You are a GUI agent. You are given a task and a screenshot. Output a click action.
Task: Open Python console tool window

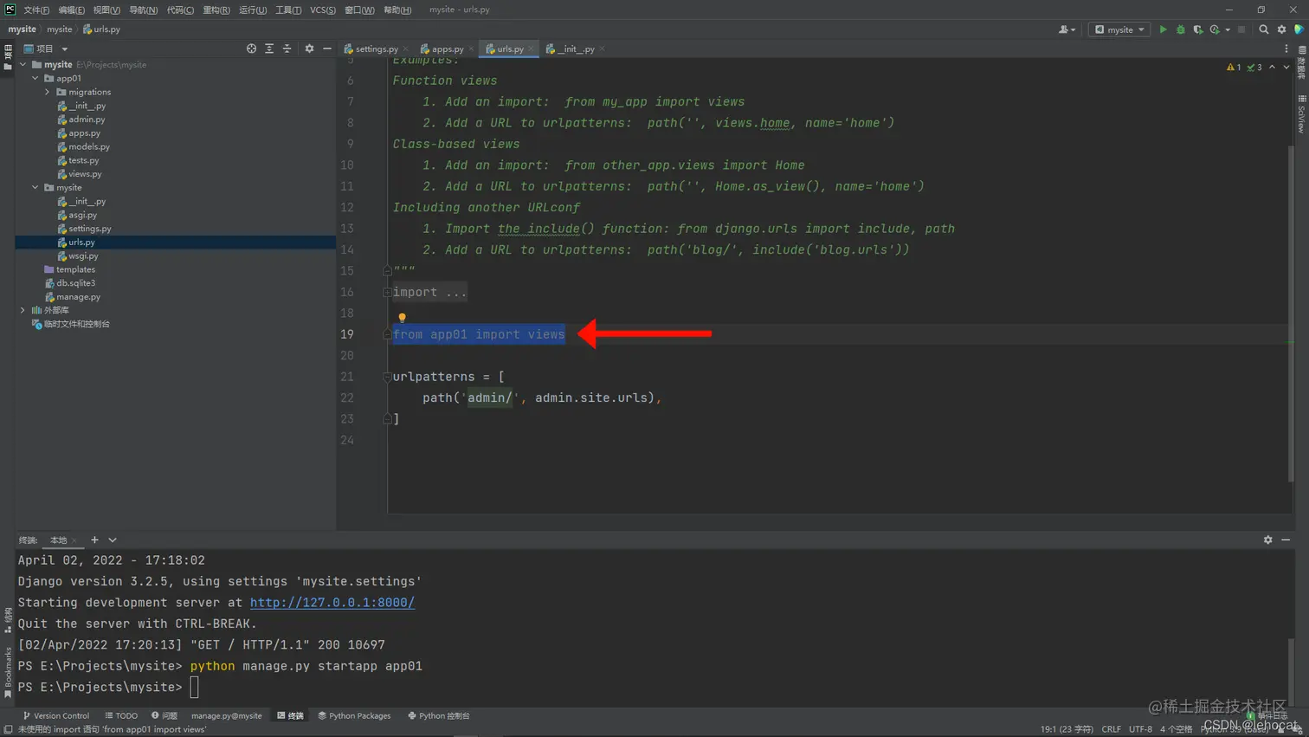(x=439, y=715)
